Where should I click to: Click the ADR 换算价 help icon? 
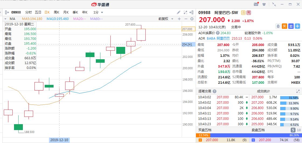(x=218, y=33)
